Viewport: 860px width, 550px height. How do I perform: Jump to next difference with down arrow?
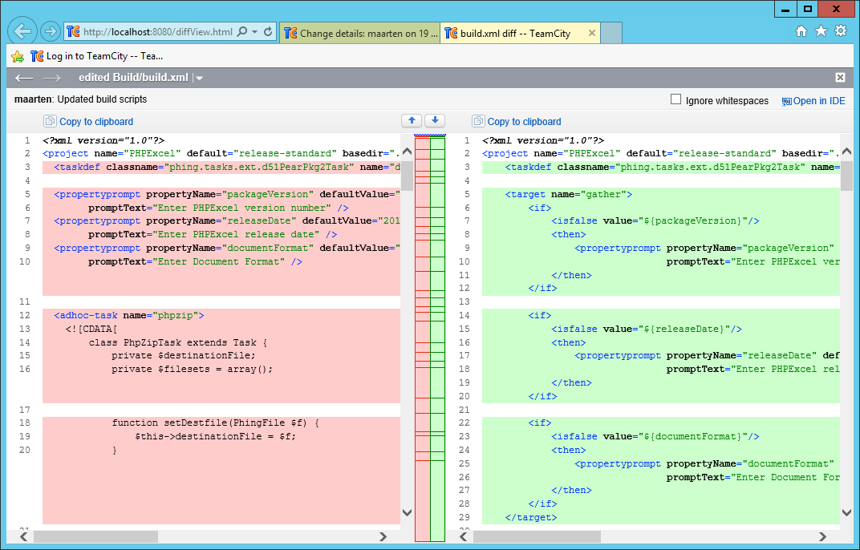434,120
